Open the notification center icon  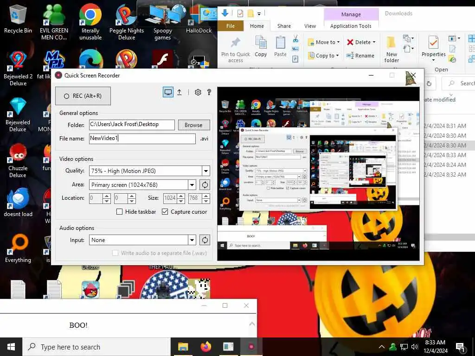[x=461, y=347]
